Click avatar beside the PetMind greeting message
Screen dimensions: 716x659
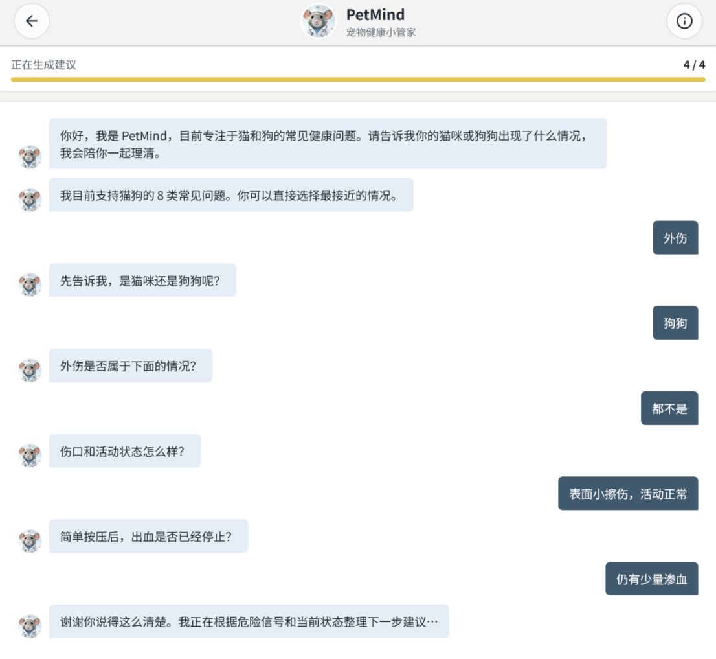[x=30, y=157]
